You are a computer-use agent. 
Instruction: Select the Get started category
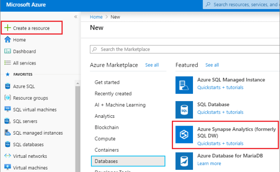[x=107, y=83]
